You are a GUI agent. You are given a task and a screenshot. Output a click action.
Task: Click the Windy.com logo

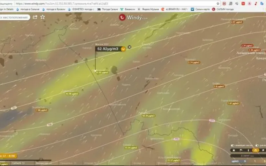[x=131, y=17]
